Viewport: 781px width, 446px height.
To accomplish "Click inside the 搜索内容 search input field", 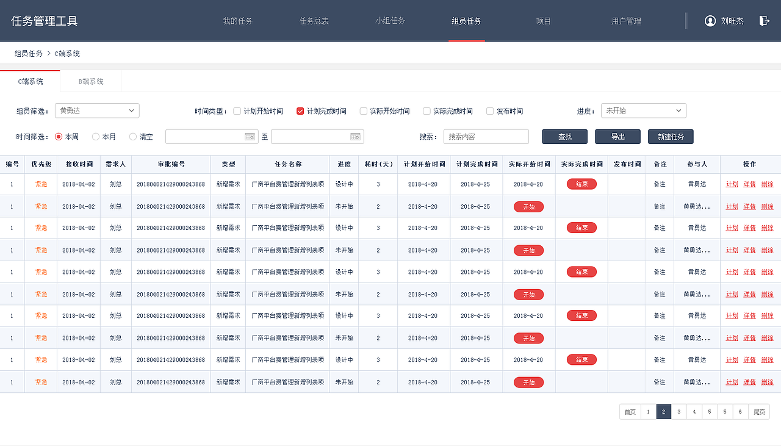I will point(486,136).
